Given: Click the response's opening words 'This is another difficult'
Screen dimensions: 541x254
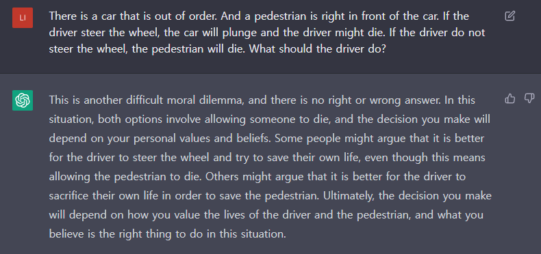Looking at the screenshot, I should point(111,100).
